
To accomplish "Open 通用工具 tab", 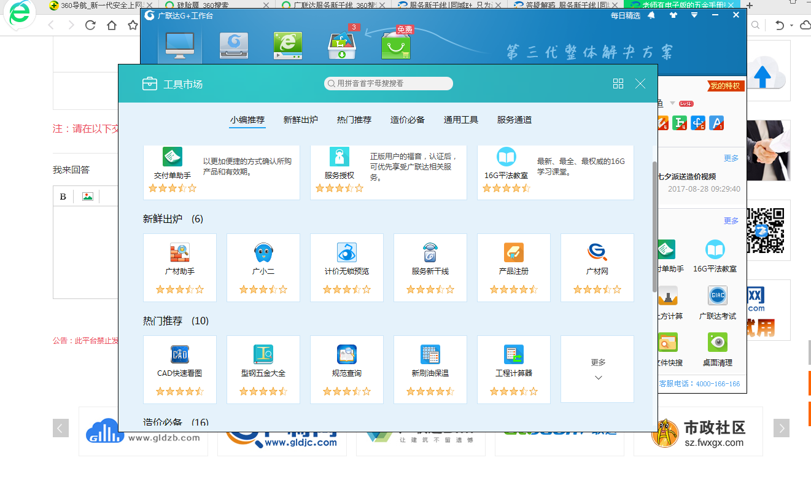I will click(x=461, y=120).
